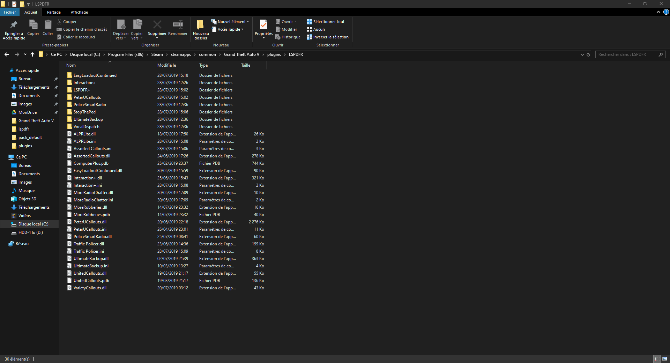The height and width of the screenshot is (363, 670).
Task: Switch to the Affichage tab
Action: [79, 12]
